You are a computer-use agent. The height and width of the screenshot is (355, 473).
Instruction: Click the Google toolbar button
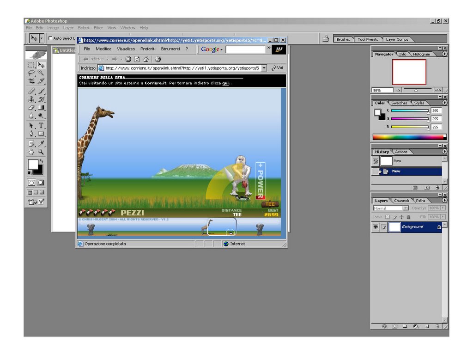[212, 49]
